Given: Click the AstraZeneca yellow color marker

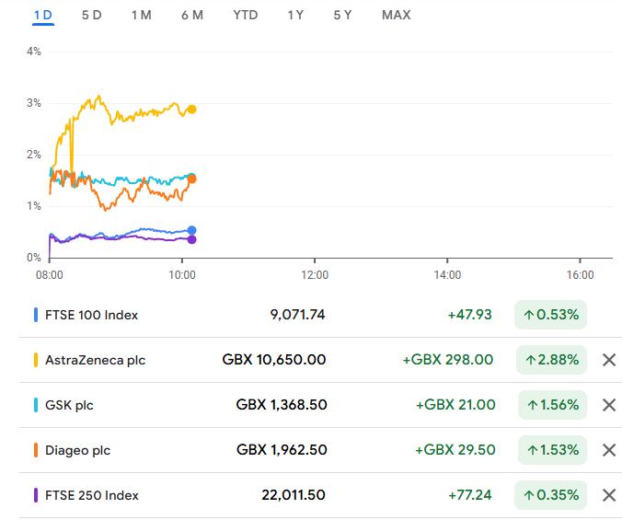Looking at the screenshot, I should click(x=36, y=360).
